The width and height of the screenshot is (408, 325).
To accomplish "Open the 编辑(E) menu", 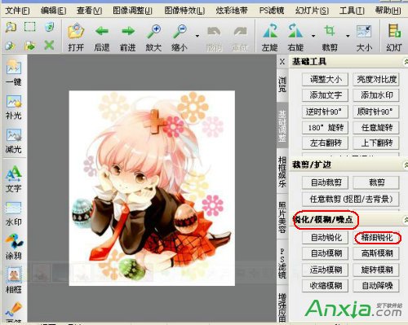I will click(53, 11).
